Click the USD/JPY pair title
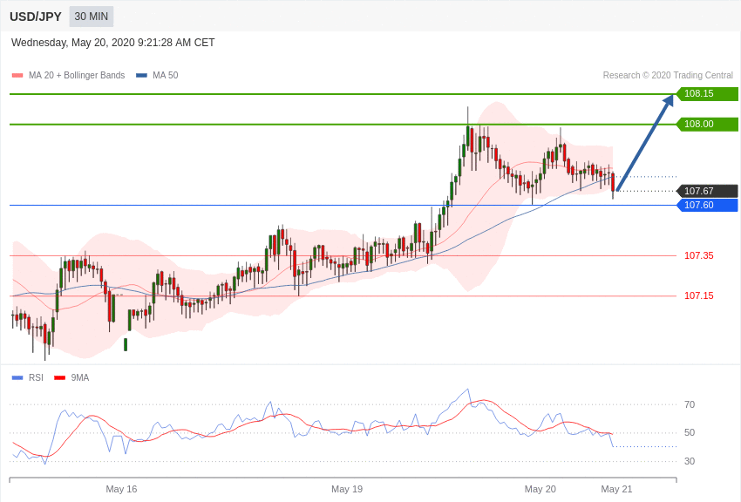741x502 pixels. (x=36, y=17)
